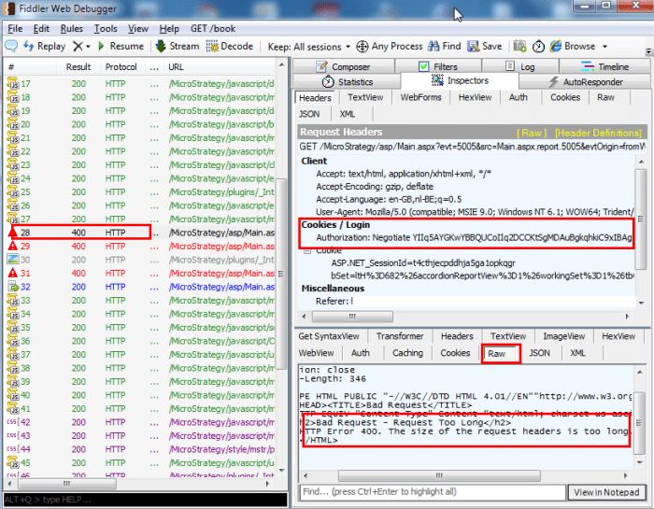
Task: Click the GET /book menu item
Action: [x=213, y=29]
